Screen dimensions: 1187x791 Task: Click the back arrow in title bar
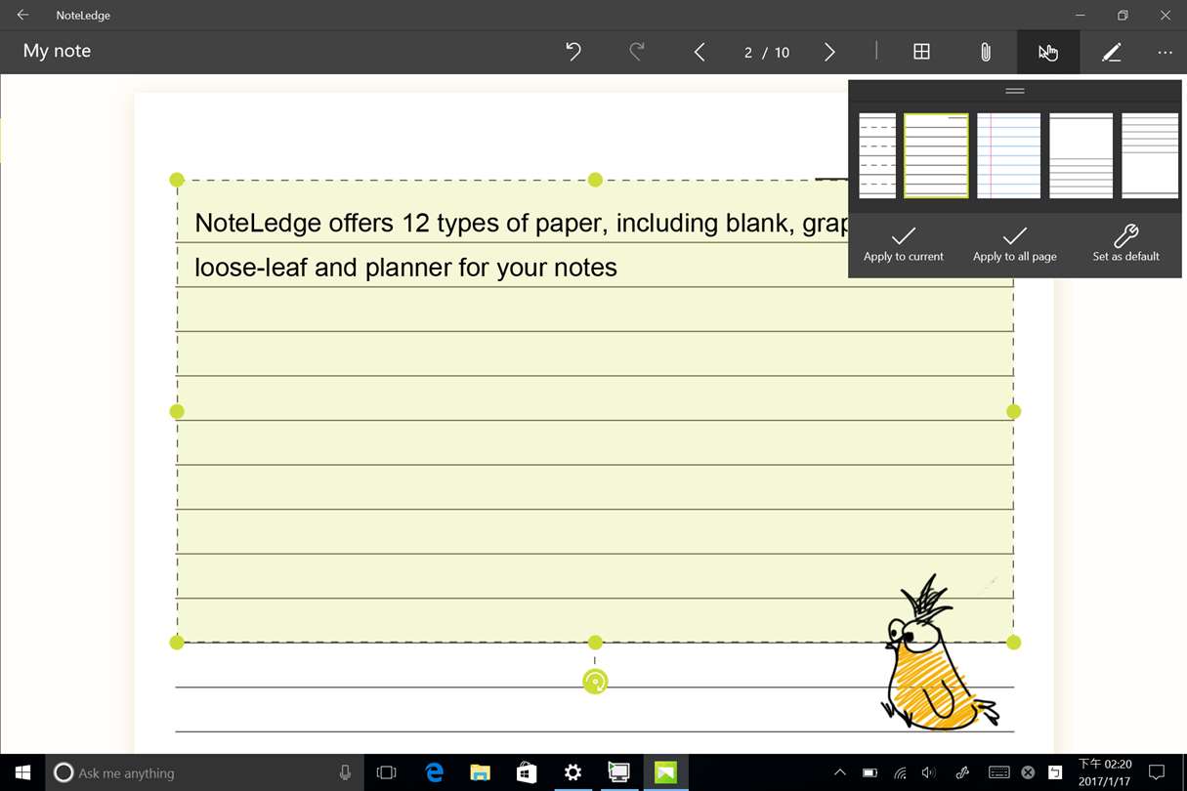coord(22,15)
